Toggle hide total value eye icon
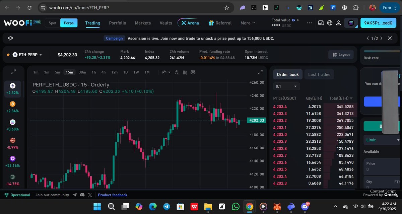 point(293,20)
